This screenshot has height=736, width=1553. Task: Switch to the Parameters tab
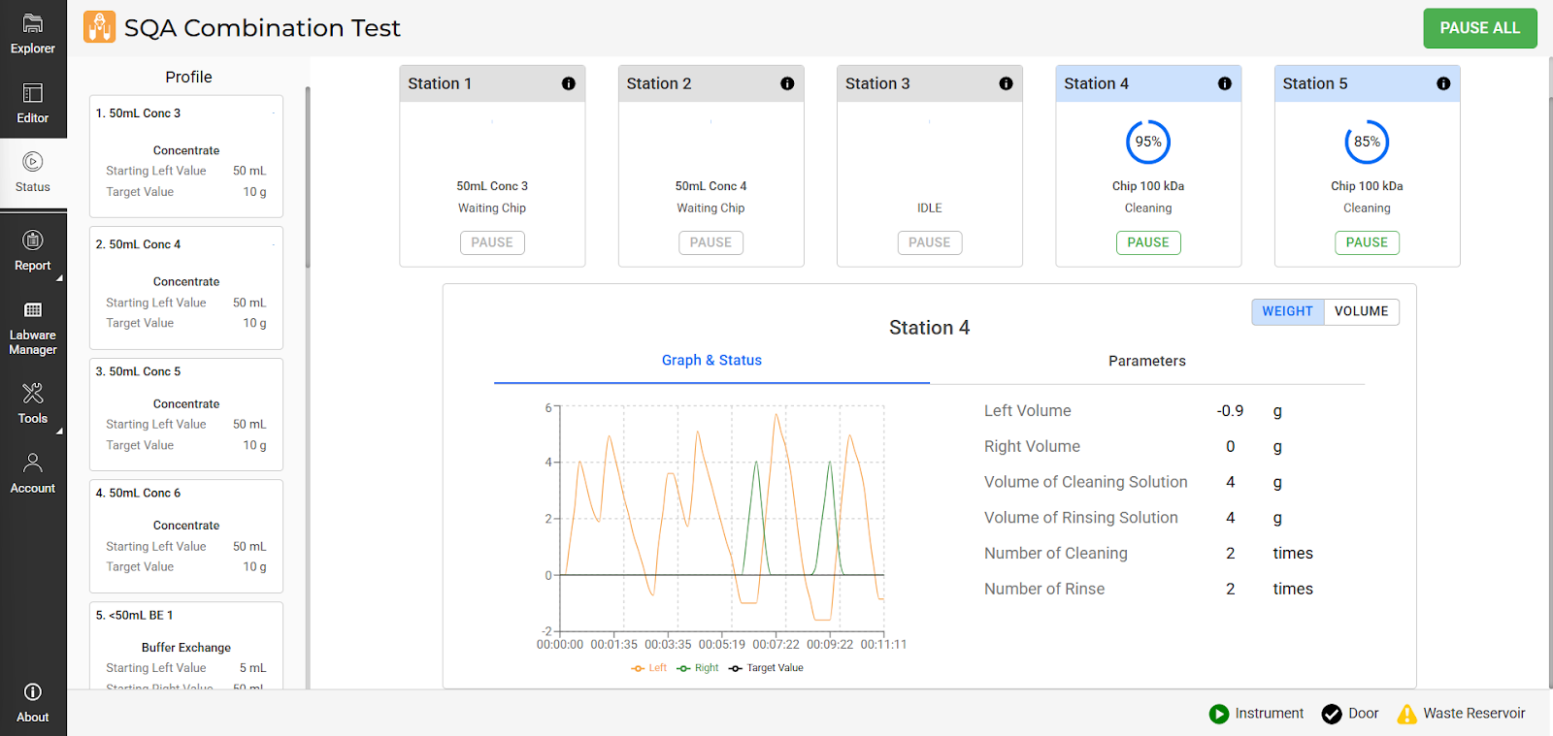(x=1146, y=361)
